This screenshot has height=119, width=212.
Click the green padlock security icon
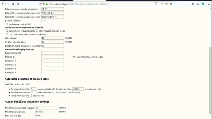[x=46, y=4]
